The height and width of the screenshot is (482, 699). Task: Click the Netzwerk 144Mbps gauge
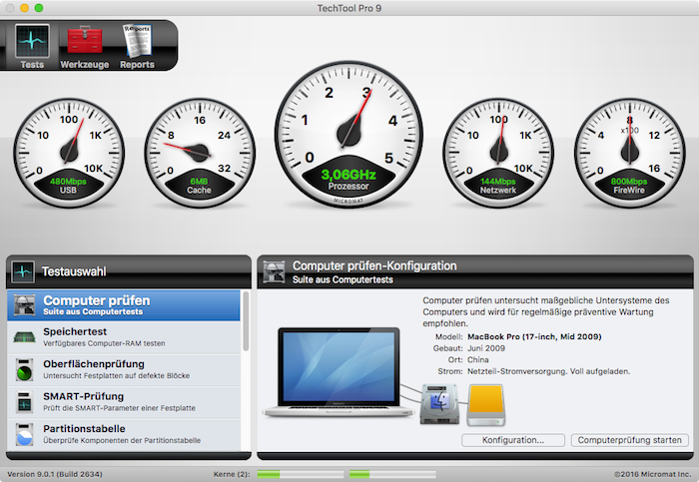pyautogui.click(x=498, y=153)
